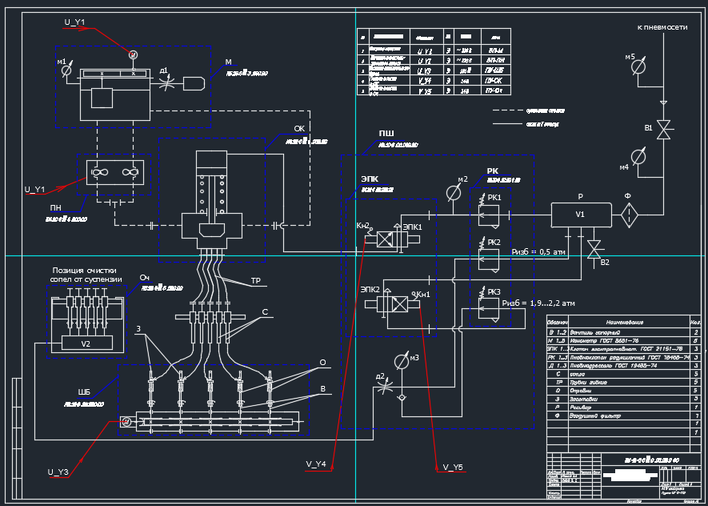The image size is (708, 506).
Task: Click the 'Ризб = 0,5 атм' pressure note
Action: pyautogui.click(x=538, y=251)
